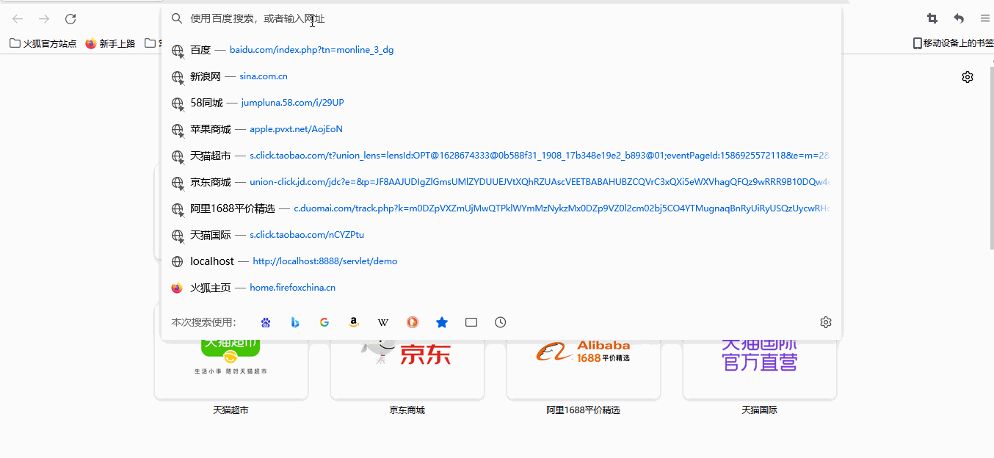
Task: Search open tabs using tab icon
Action: point(471,322)
